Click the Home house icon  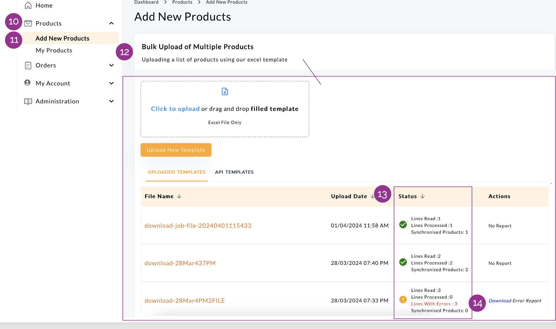coord(28,5)
